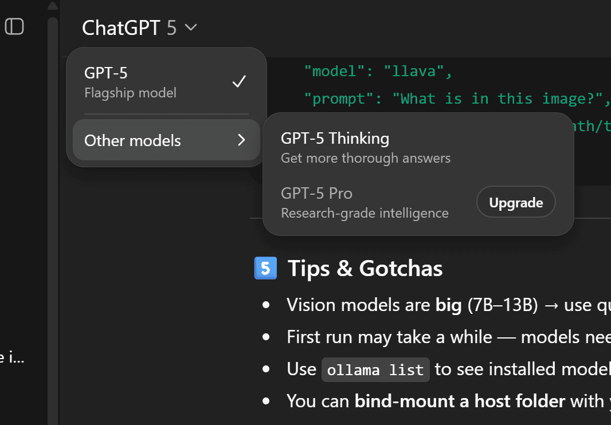611x425 pixels.
Task: Expand the Other models submenu
Action: [133, 140]
